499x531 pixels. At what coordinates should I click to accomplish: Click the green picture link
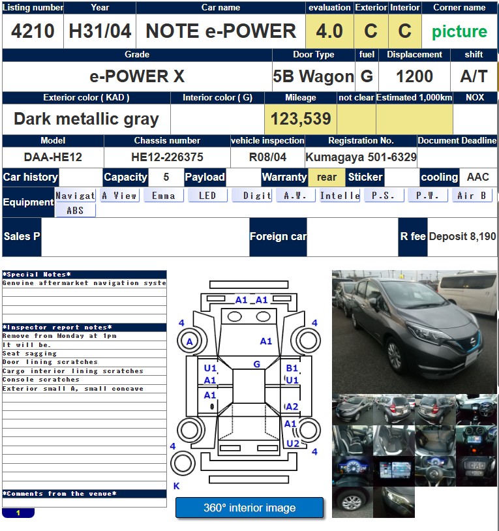(x=459, y=31)
